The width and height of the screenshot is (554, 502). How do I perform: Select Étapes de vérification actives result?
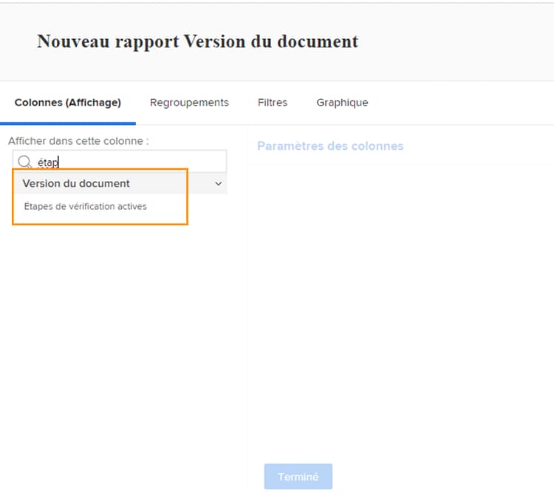[85, 207]
